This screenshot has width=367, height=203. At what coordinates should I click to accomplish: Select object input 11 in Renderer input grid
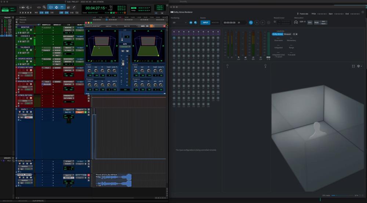[x=174, y=38]
